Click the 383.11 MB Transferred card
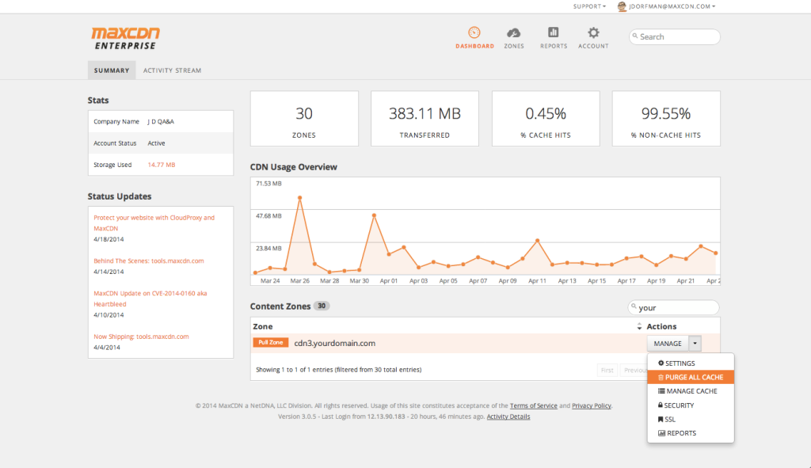 coord(425,119)
